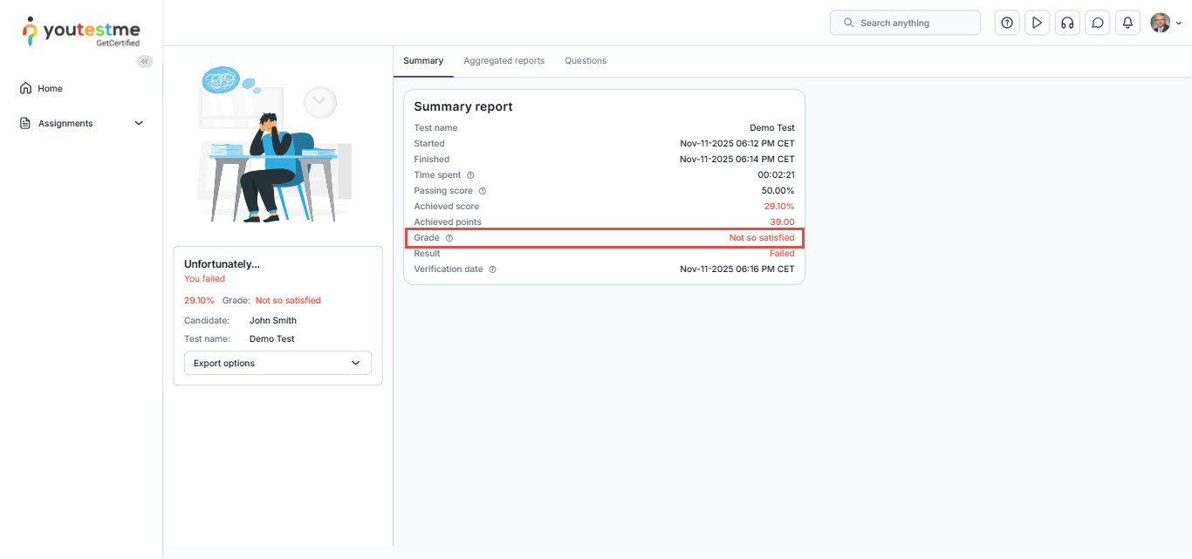Open the Export options dropdown
The image size is (1192, 559).
tap(277, 363)
